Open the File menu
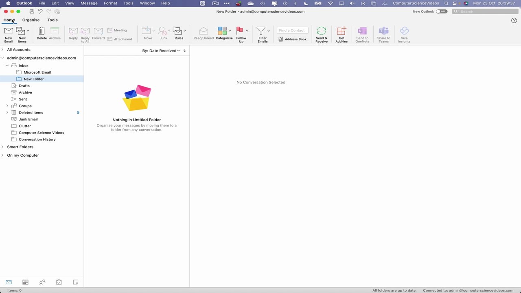The image size is (521, 293). pos(42,3)
